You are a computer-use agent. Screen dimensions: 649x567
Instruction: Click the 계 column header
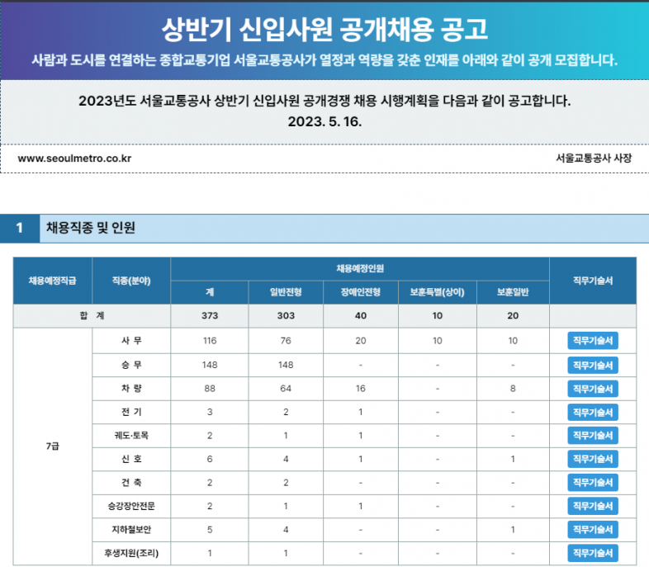(x=210, y=292)
